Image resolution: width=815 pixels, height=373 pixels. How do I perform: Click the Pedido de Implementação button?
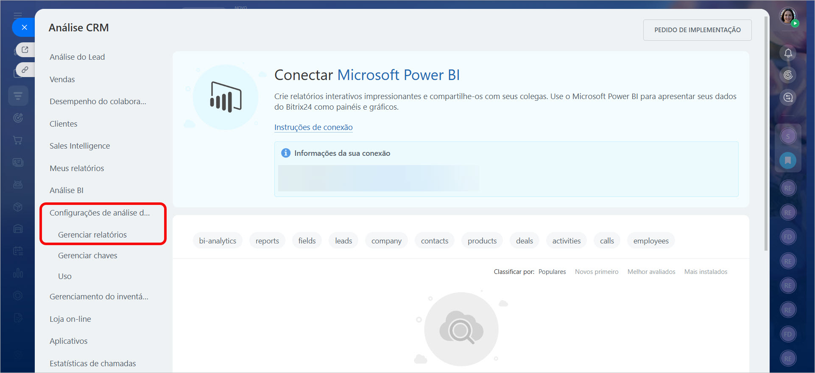(697, 30)
